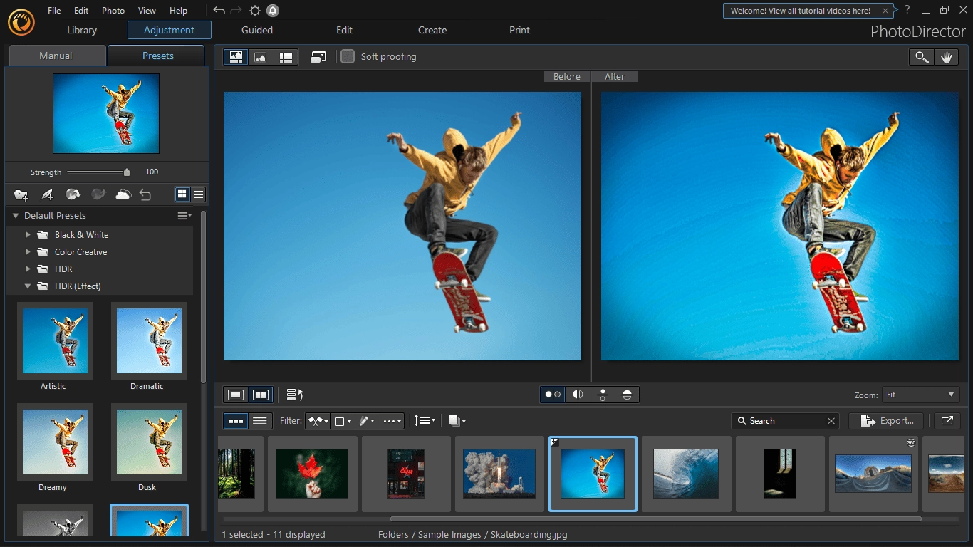973x547 pixels.
Task: Open the File menu
Action: [x=54, y=11]
